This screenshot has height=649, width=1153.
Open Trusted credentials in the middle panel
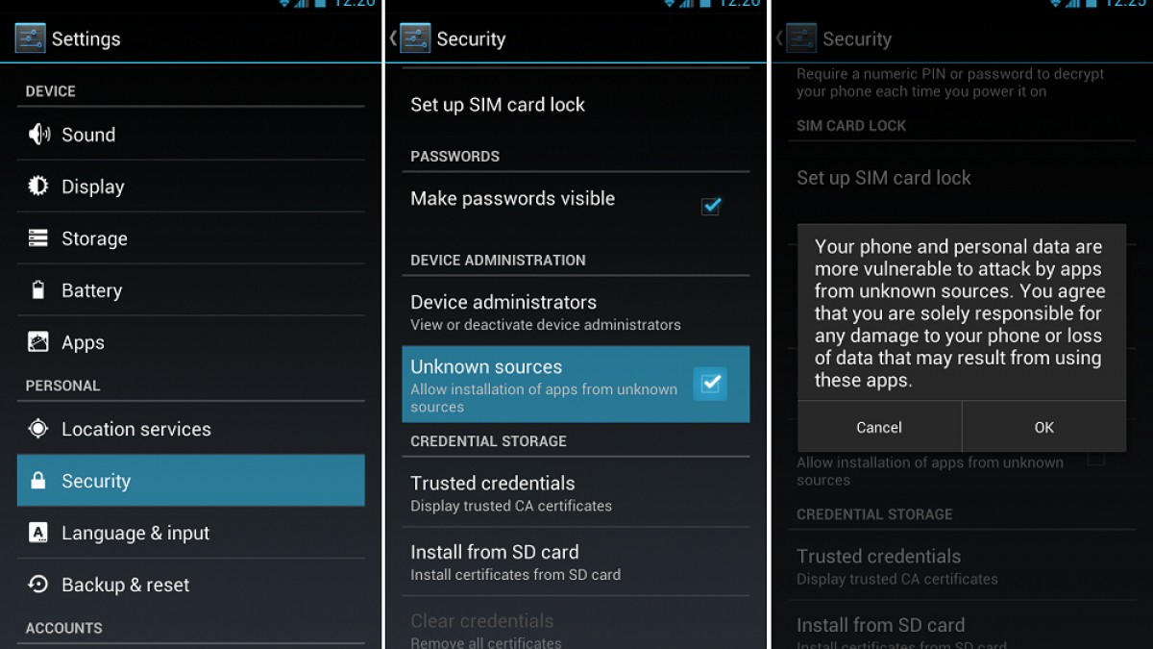[576, 492]
